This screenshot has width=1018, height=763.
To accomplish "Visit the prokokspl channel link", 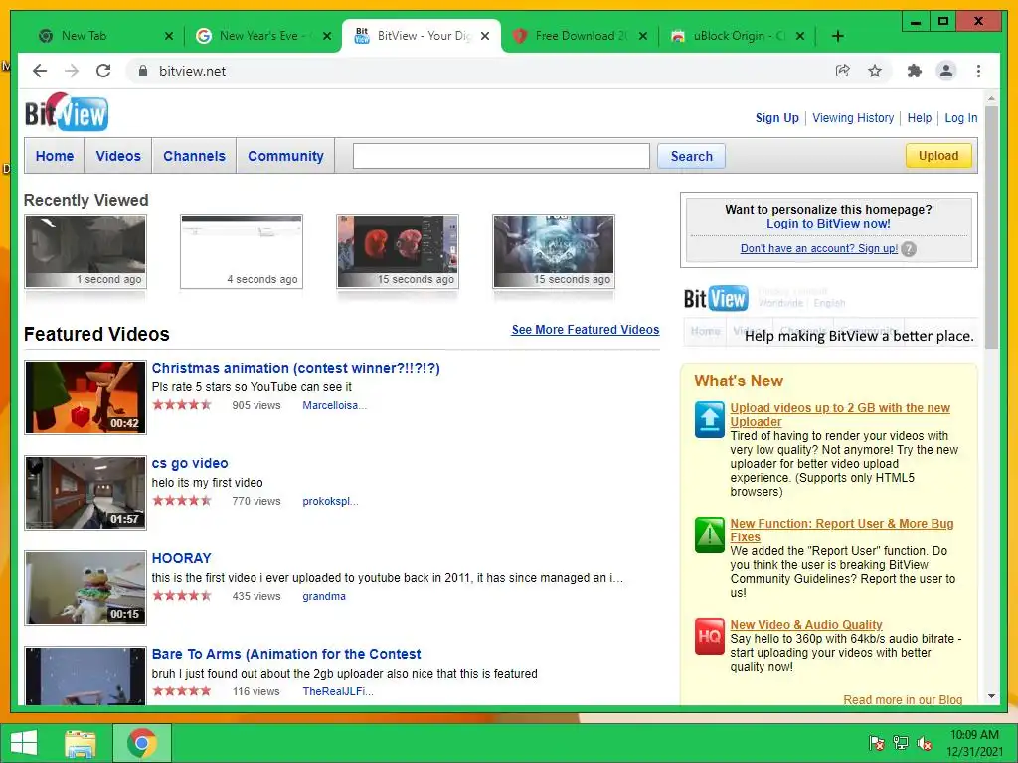I will [330, 501].
